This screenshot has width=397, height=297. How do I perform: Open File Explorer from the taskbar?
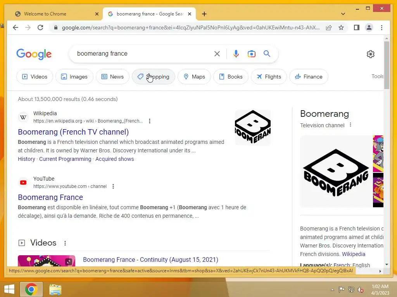[x=55, y=289]
